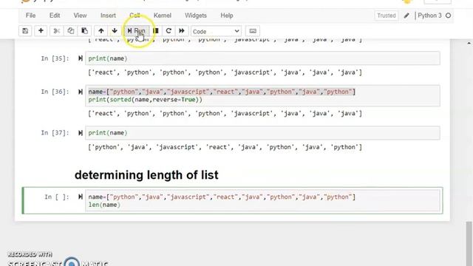Open the Help menu
Image resolution: width=473 pixels, height=266 pixels.
pyautogui.click(x=227, y=16)
